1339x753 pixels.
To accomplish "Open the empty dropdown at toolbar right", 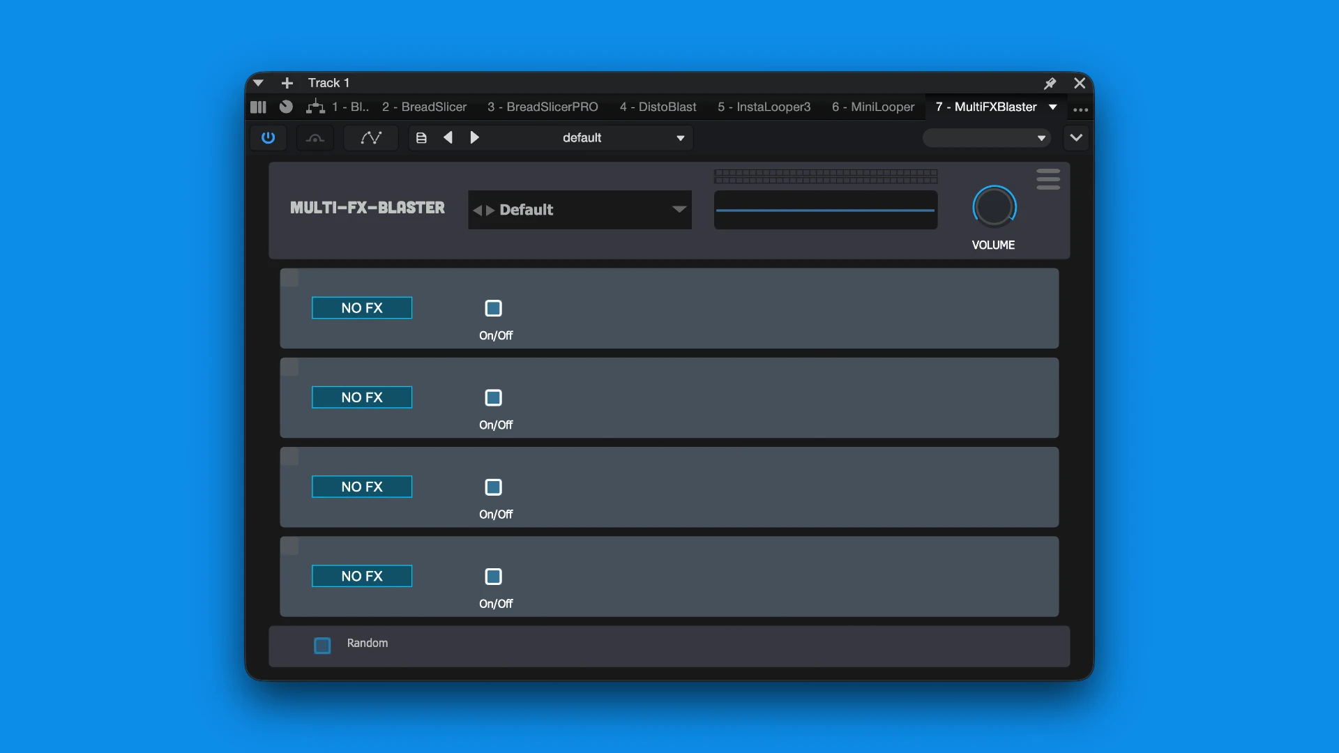I will (987, 138).
